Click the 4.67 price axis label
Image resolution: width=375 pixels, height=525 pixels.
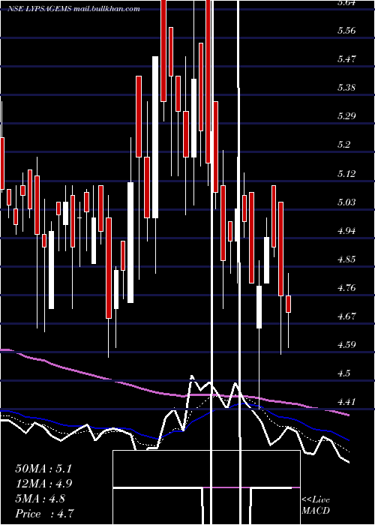tap(346, 316)
